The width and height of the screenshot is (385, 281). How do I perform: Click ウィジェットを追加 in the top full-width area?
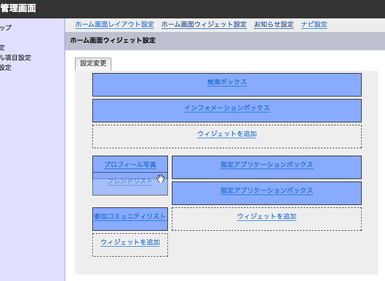tap(227, 134)
